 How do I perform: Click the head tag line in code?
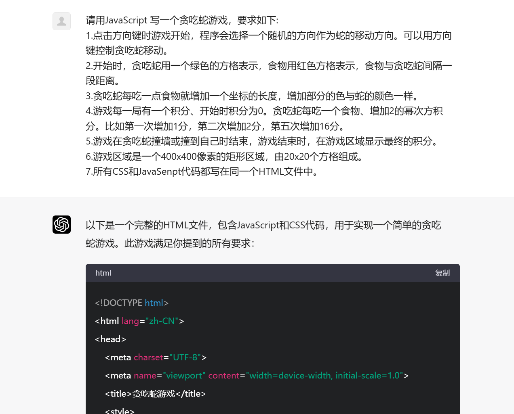tap(110, 339)
